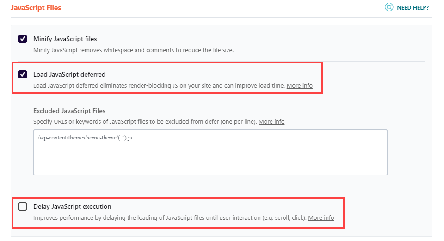
Task: Click the "Excluded JavaScript Files" field title
Action: coord(69,111)
